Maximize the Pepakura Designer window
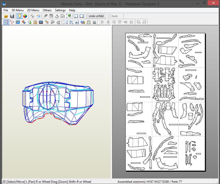 pyautogui.click(x=204, y=3)
